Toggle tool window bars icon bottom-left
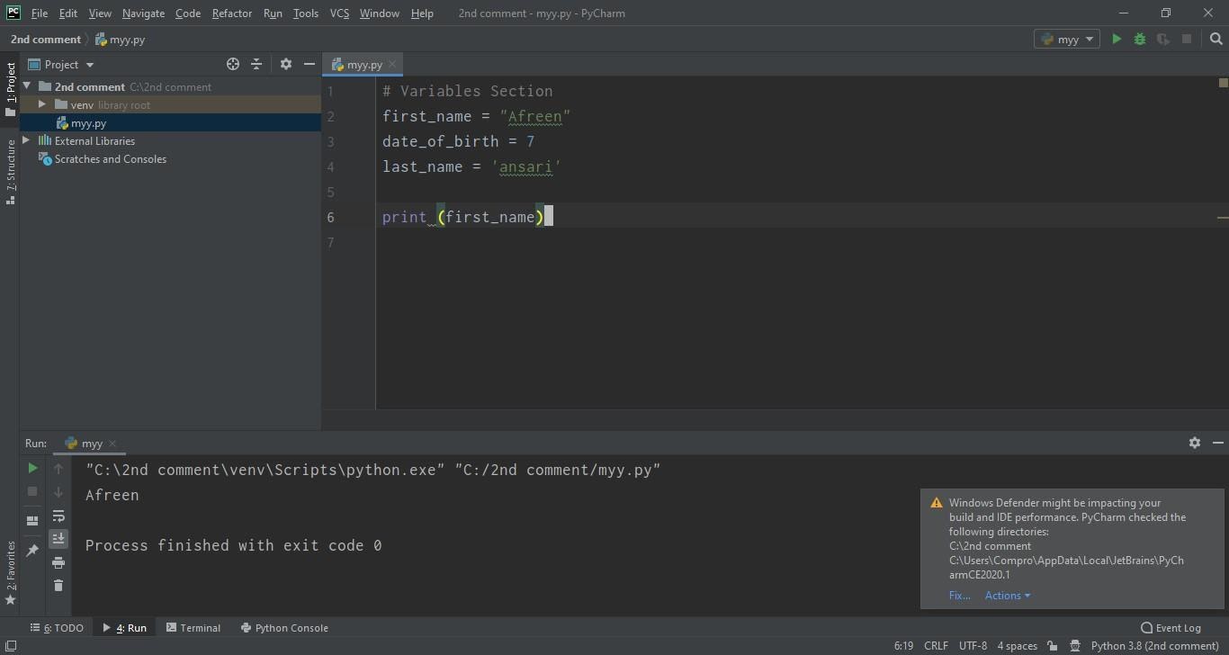The image size is (1229, 655). tap(10, 646)
